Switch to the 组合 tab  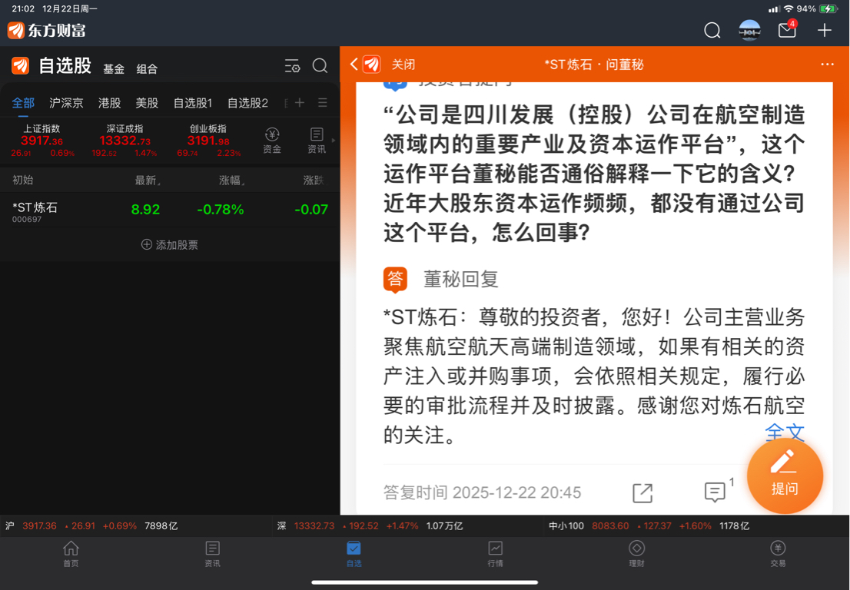tap(147, 69)
